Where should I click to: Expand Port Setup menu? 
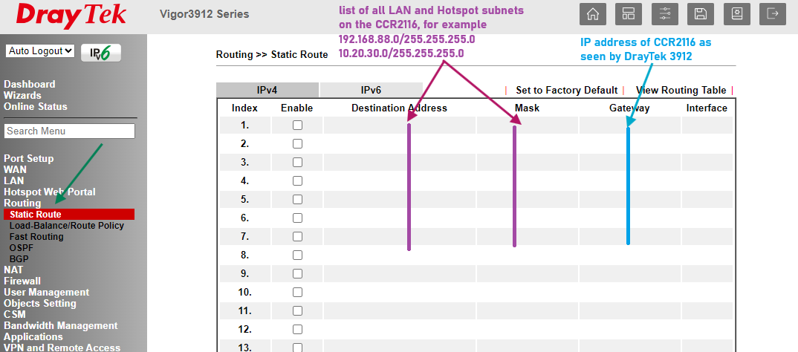point(28,159)
